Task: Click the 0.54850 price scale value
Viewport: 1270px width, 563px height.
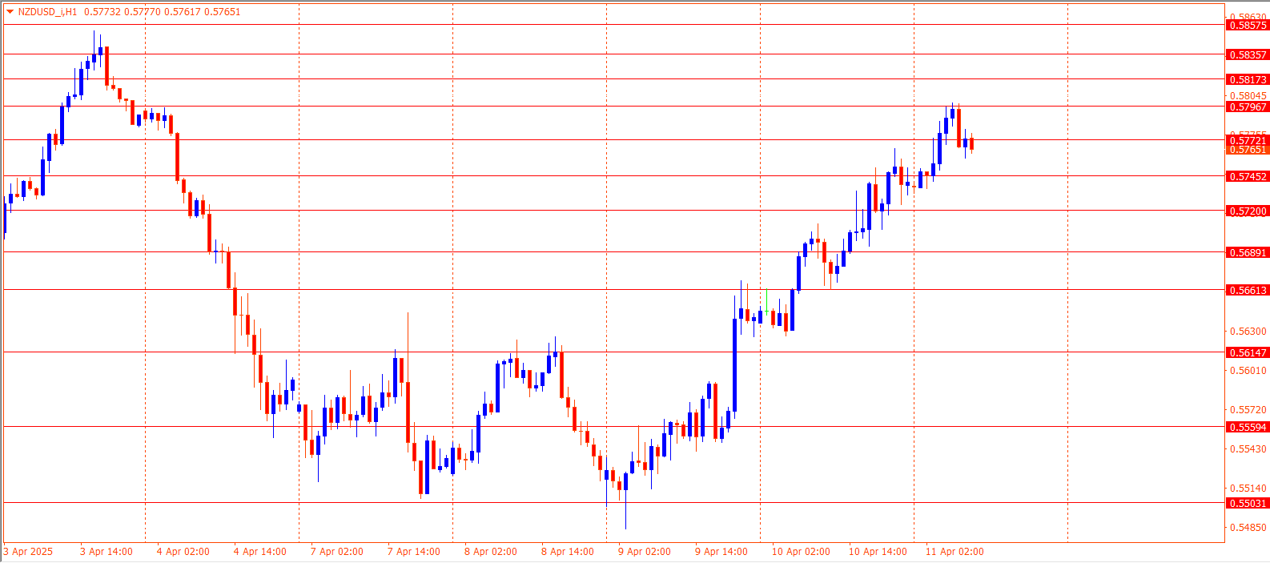Action: tap(1248, 527)
